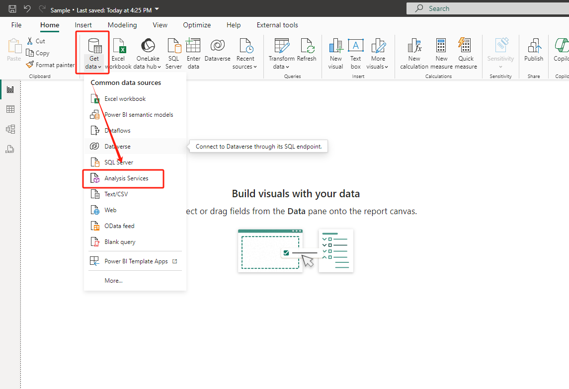569x389 pixels.
Task: Click the Format painter button
Action: [x=51, y=65]
